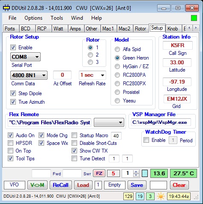Select Rotor 2 radio button
Screen dimensions: 203x204
coord(90,55)
